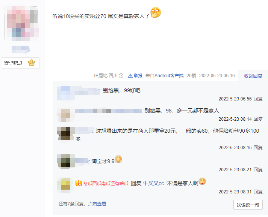Click the 我也说一句 button

tap(248, 205)
